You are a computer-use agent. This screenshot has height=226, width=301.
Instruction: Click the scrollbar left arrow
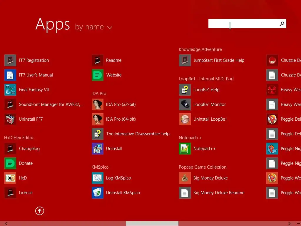(6, 224)
